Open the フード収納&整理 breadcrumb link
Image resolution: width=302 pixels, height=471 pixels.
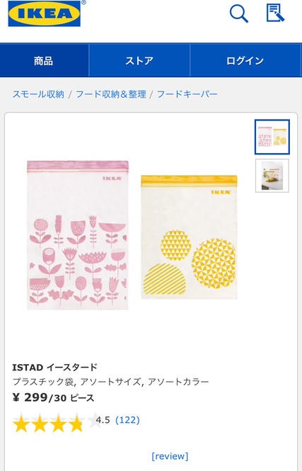coord(110,94)
